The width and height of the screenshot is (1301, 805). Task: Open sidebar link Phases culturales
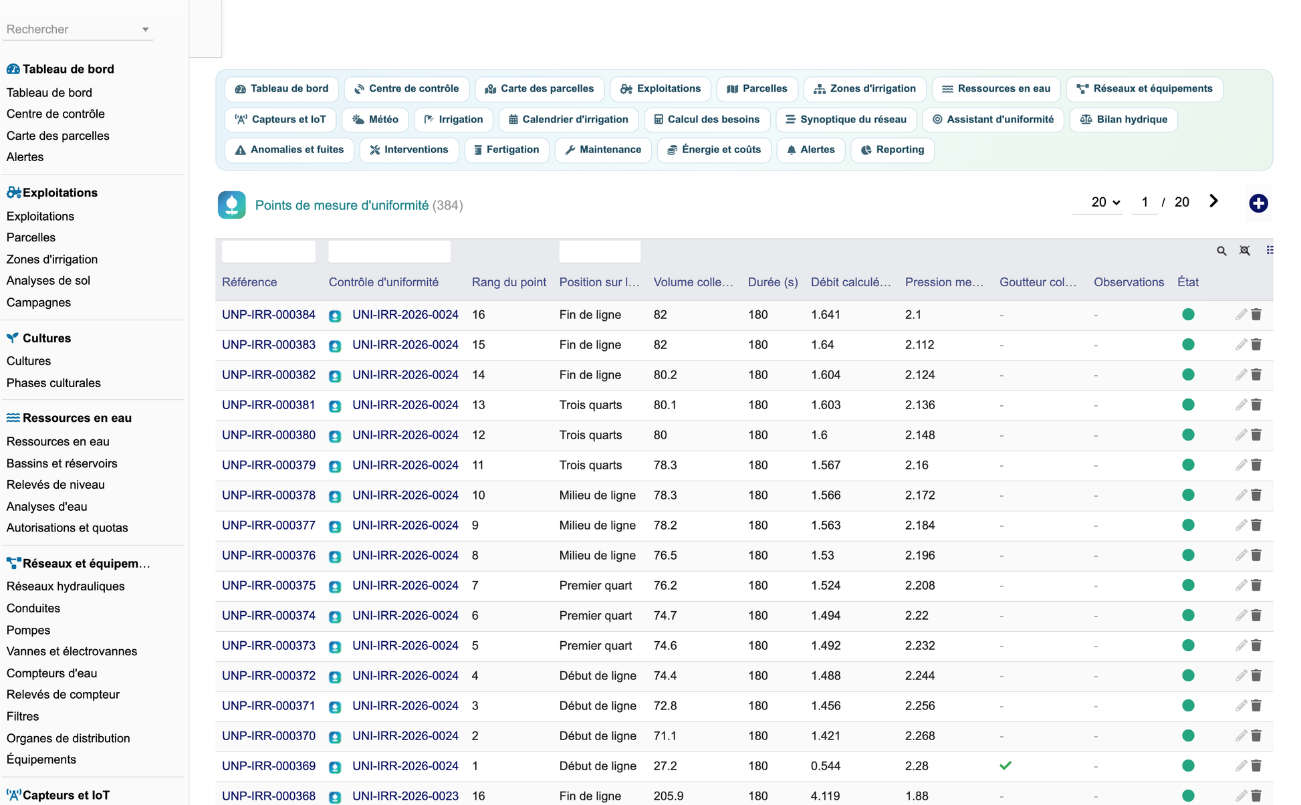point(53,383)
